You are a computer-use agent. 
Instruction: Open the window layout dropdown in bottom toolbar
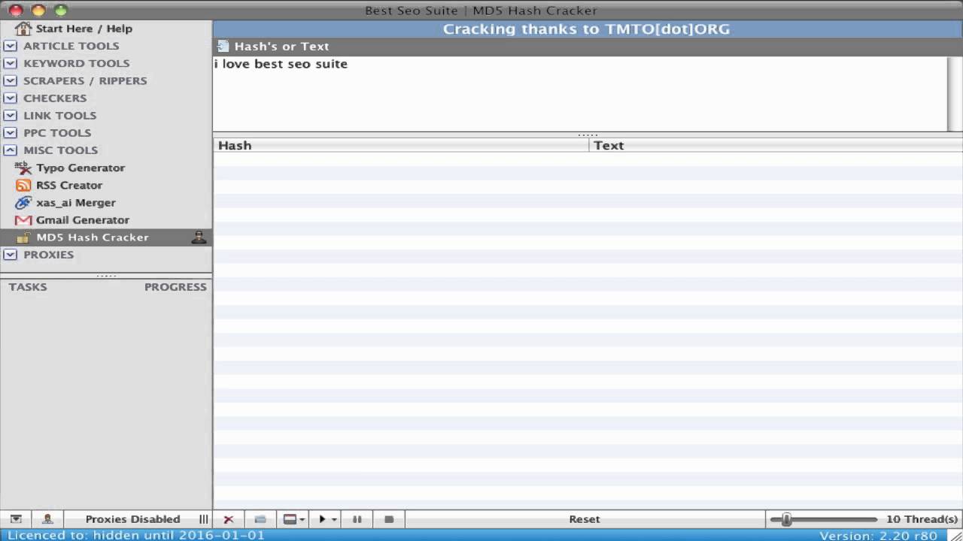point(294,519)
